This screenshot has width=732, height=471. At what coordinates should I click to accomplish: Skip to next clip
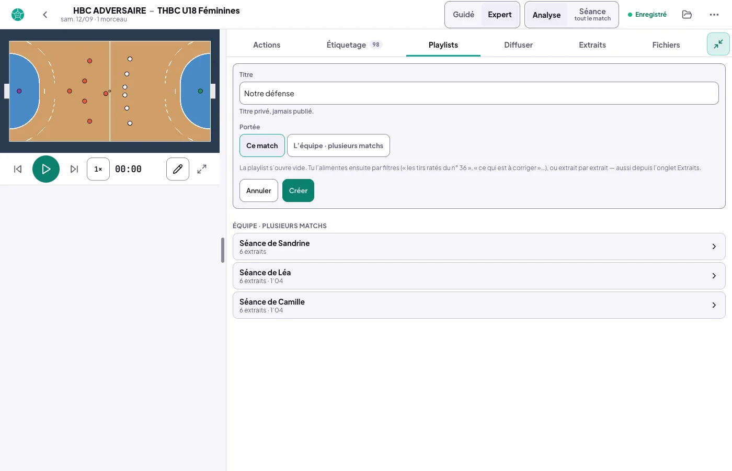point(74,169)
